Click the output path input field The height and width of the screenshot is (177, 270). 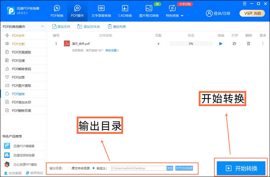click(139, 168)
